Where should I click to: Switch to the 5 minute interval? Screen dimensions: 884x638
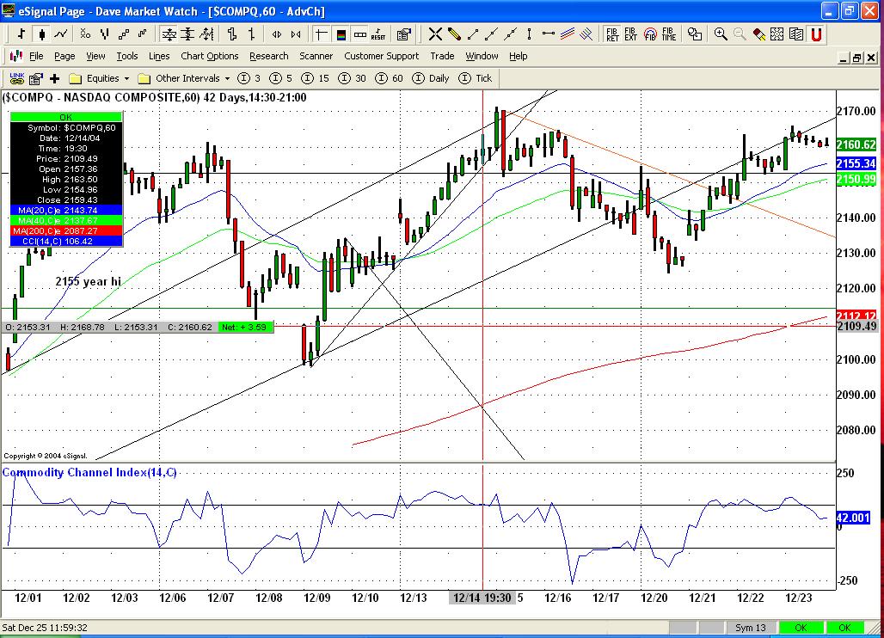pos(280,78)
